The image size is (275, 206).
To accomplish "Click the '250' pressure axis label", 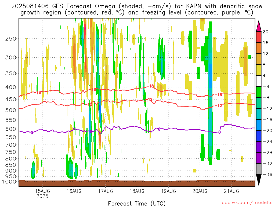I will (x=10, y=39).
